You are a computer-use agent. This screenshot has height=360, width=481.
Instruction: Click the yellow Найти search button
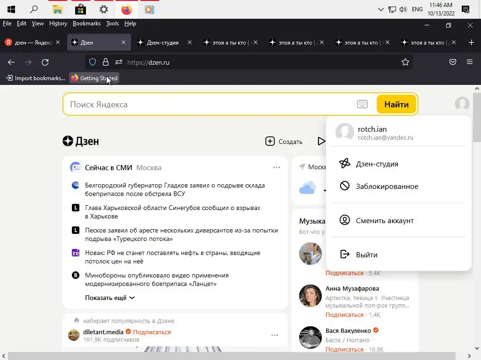(x=396, y=105)
